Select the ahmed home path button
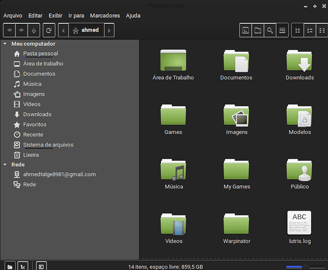 point(86,30)
